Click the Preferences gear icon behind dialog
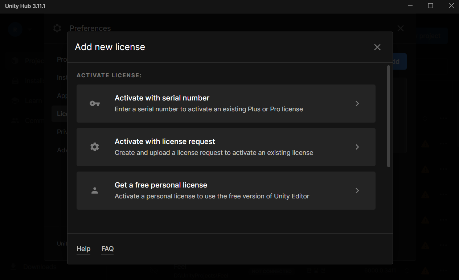459x280 pixels. coord(57,28)
